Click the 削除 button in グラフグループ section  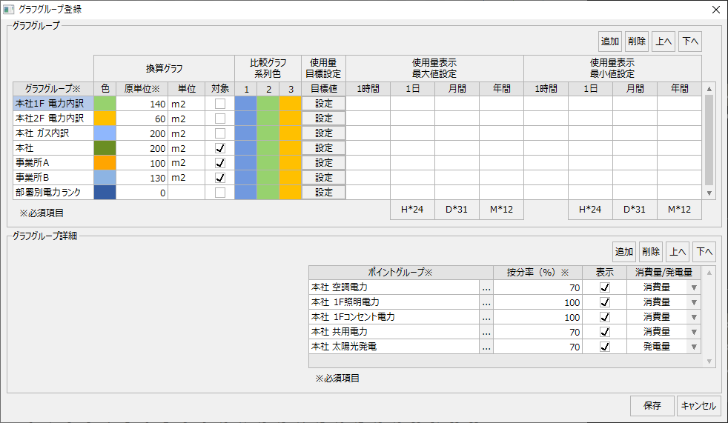[636, 41]
